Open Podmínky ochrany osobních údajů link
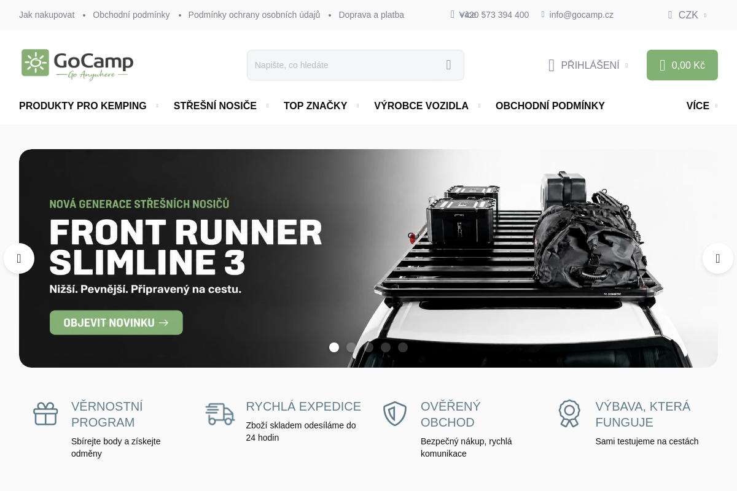The image size is (737, 491). [254, 15]
